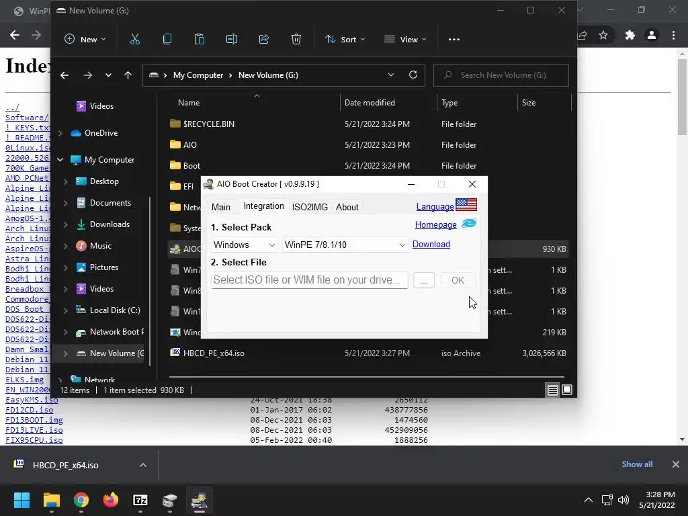Select the AIO folder row
The height and width of the screenshot is (516, 688).
point(370,145)
